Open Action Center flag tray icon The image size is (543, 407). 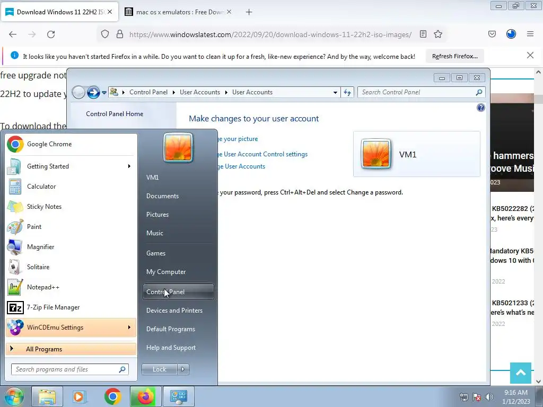pyautogui.click(x=477, y=397)
